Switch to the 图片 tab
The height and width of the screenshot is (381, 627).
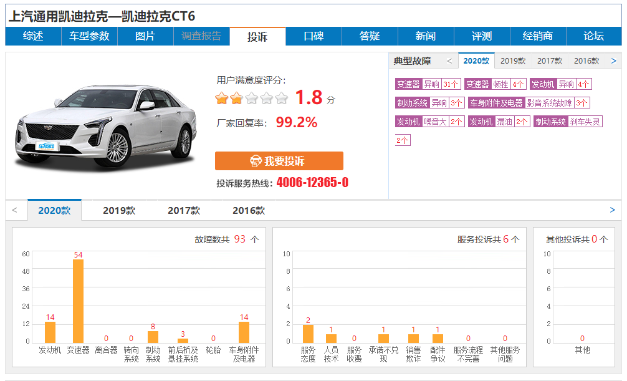click(145, 36)
